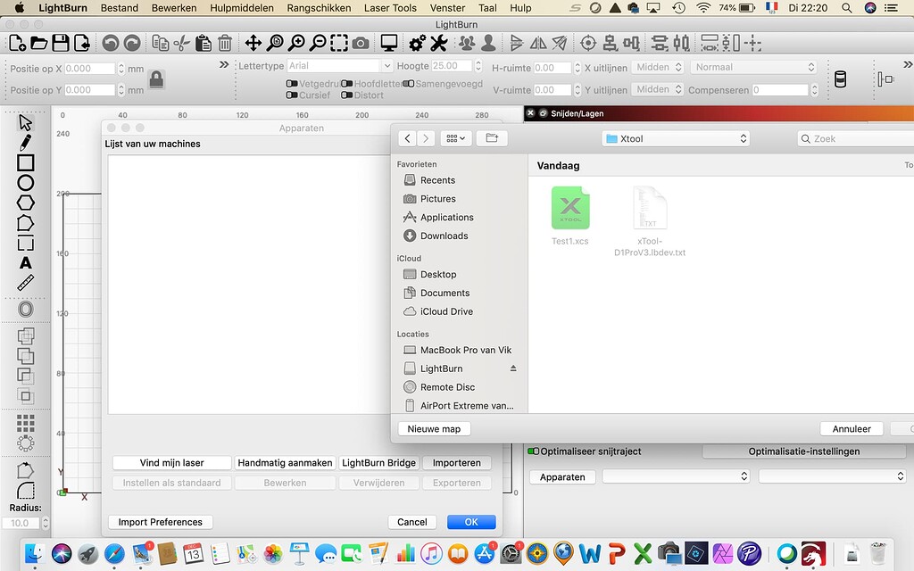
Task: Click the Vind mijn laser button
Action: point(171,462)
